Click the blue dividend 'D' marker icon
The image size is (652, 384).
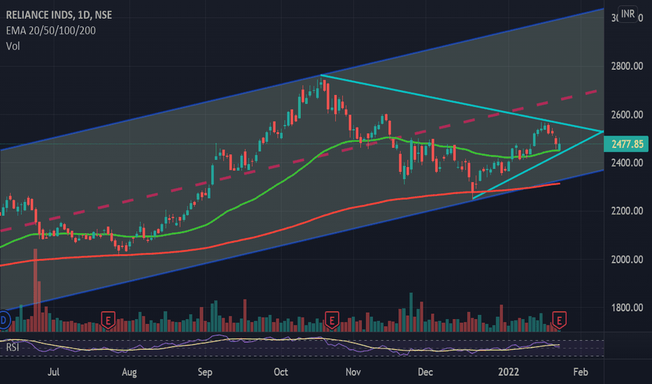(x=3, y=320)
